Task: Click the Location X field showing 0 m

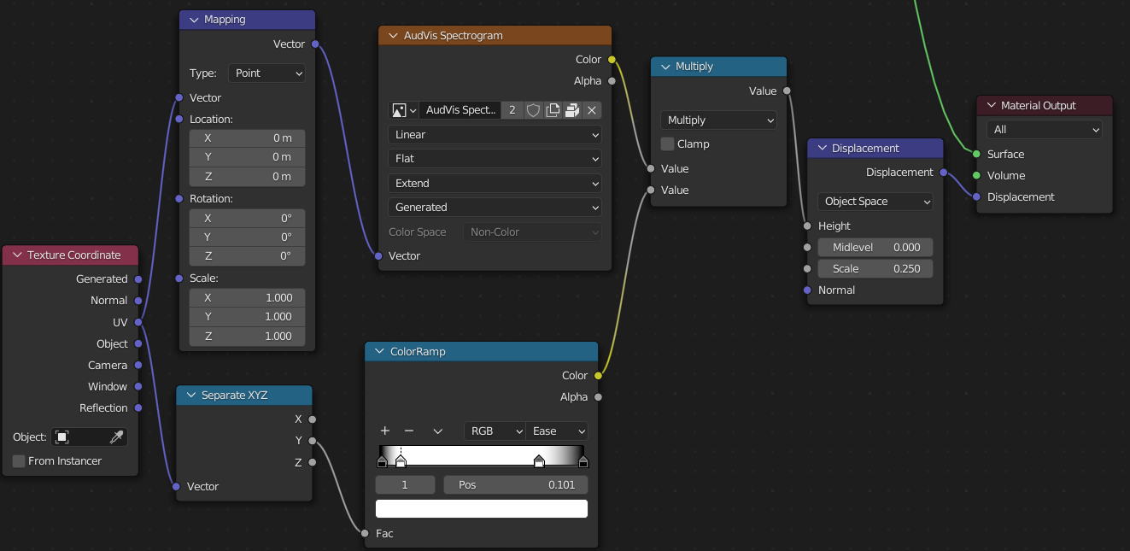Action: (x=247, y=138)
